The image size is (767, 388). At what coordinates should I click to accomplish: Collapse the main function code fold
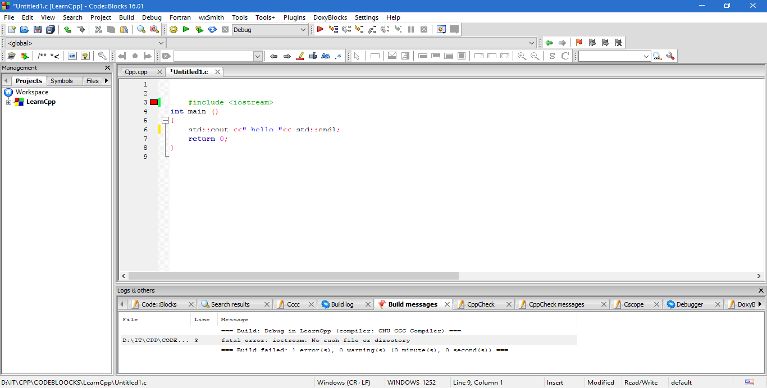click(165, 121)
